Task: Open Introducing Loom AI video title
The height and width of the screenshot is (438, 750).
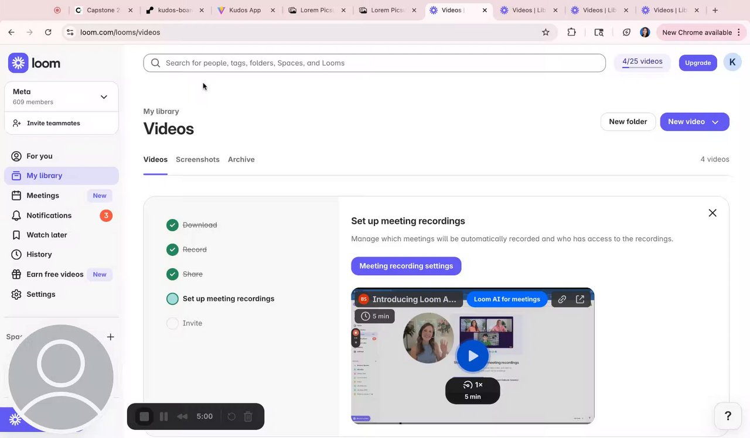Action: [x=414, y=299]
